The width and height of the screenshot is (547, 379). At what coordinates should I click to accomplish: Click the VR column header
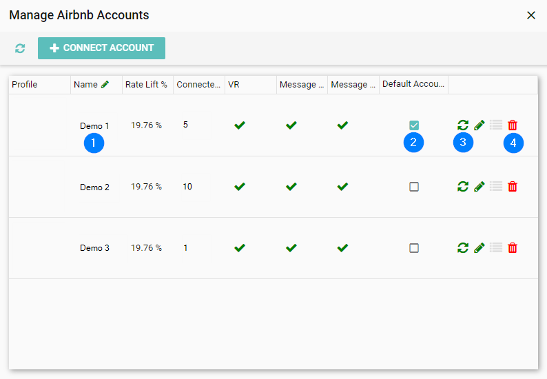(234, 85)
